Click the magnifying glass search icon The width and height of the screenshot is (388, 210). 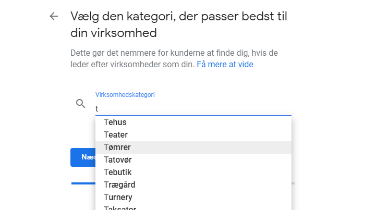pyautogui.click(x=80, y=103)
